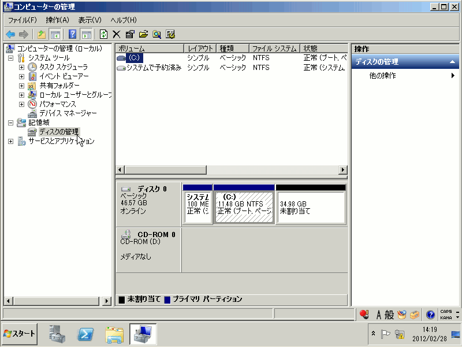Select the システムで予約済み volume row
The image size is (462, 347).
tap(232, 68)
